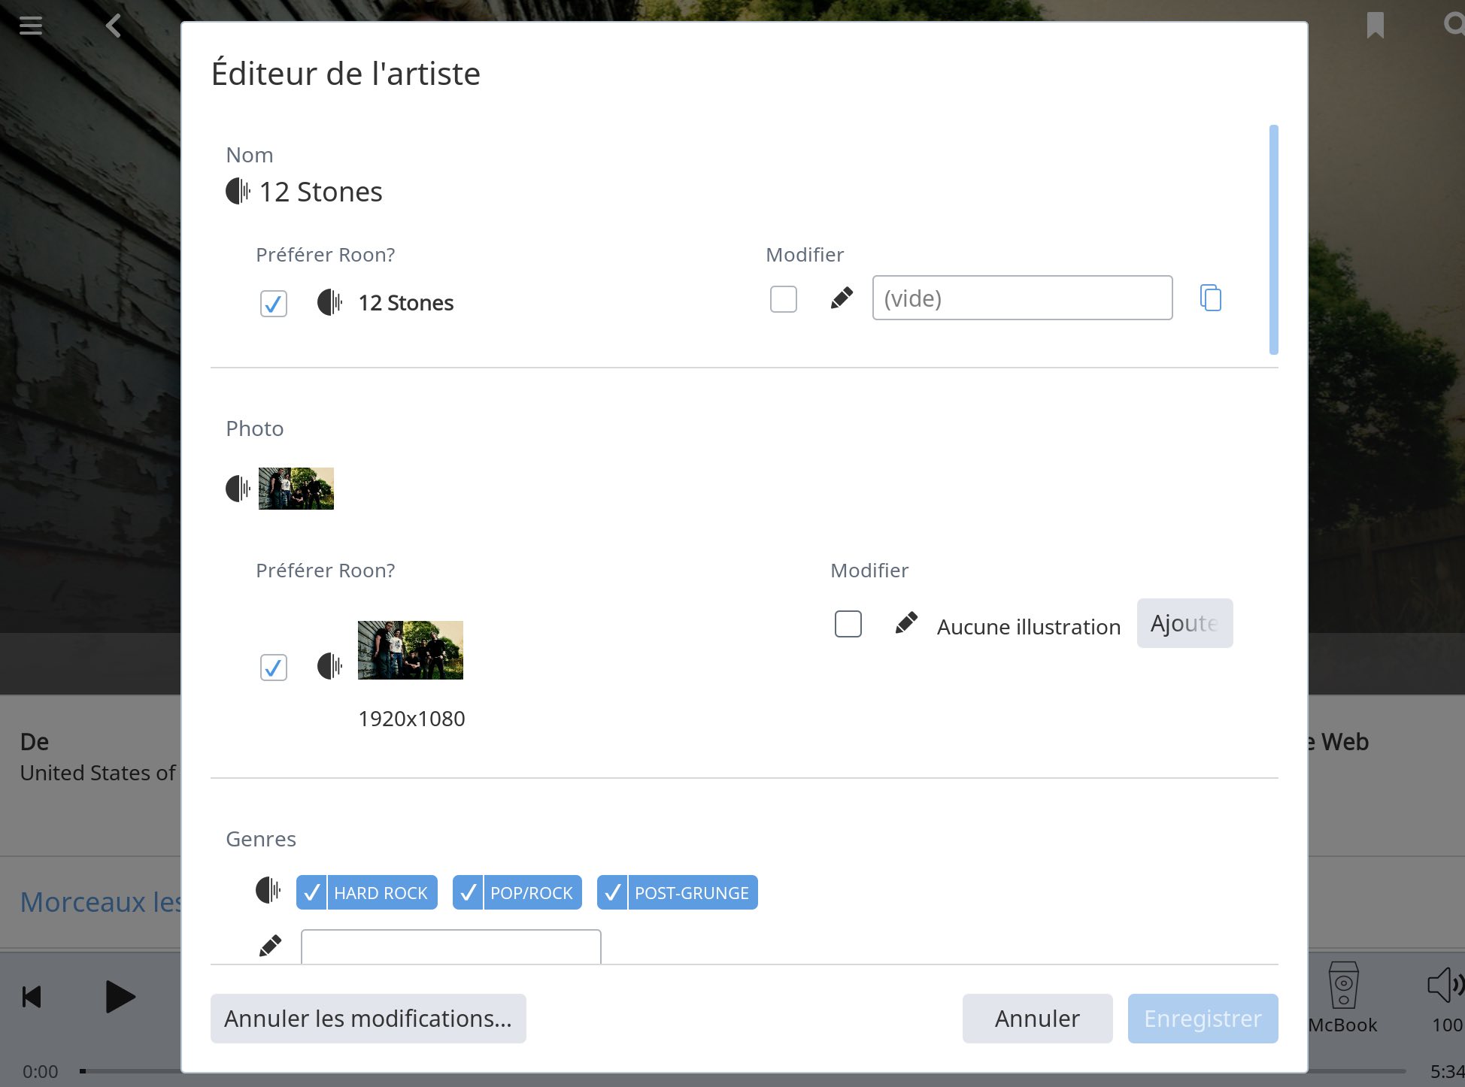Click the 1920x1080 band photo thumbnail
The width and height of the screenshot is (1465, 1087).
click(x=411, y=650)
